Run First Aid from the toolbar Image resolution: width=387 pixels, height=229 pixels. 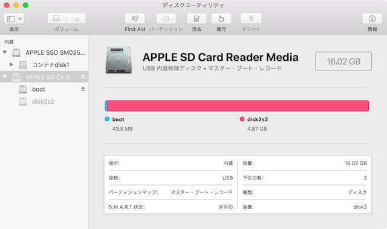tap(135, 19)
